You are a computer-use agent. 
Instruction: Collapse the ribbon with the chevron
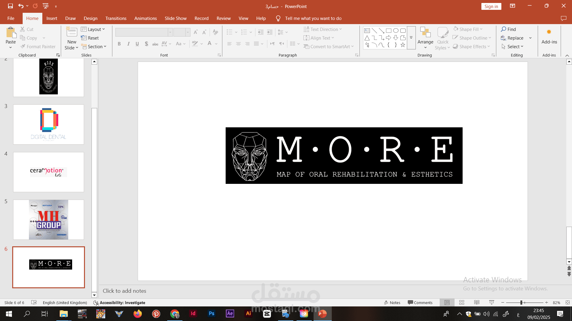pos(567,55)
